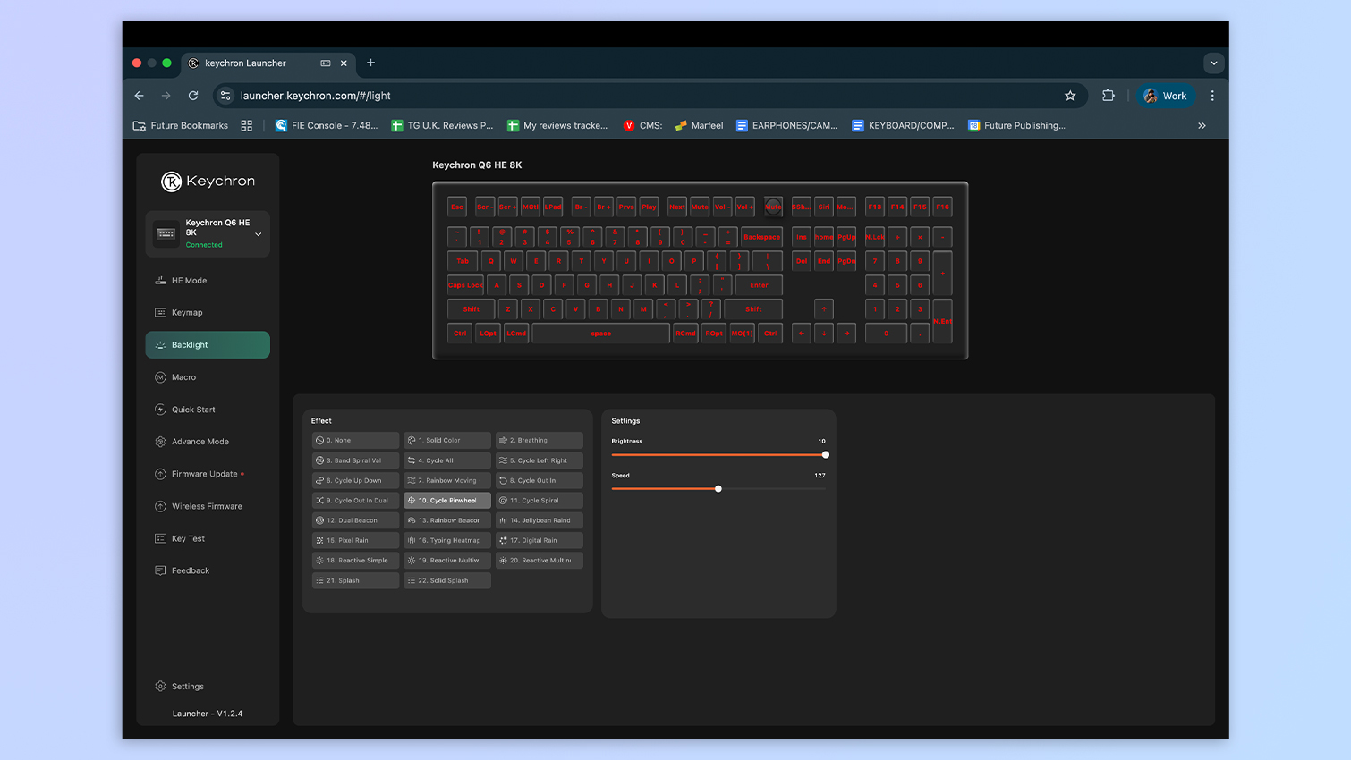Click the Backlight sun icon
This screenshot has height=760, width=1351.
point(160,344)
